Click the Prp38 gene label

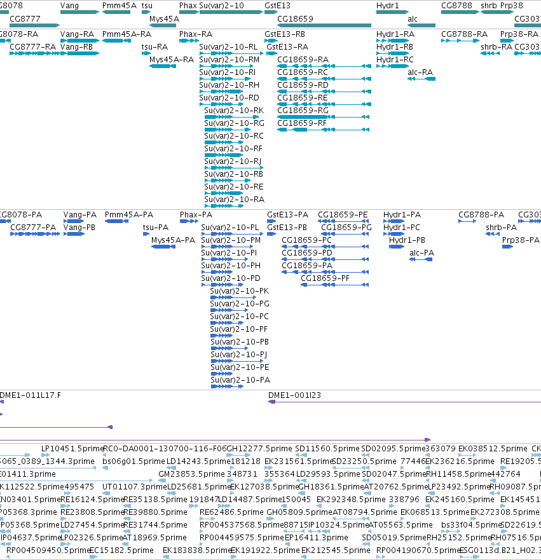[511, 5]
